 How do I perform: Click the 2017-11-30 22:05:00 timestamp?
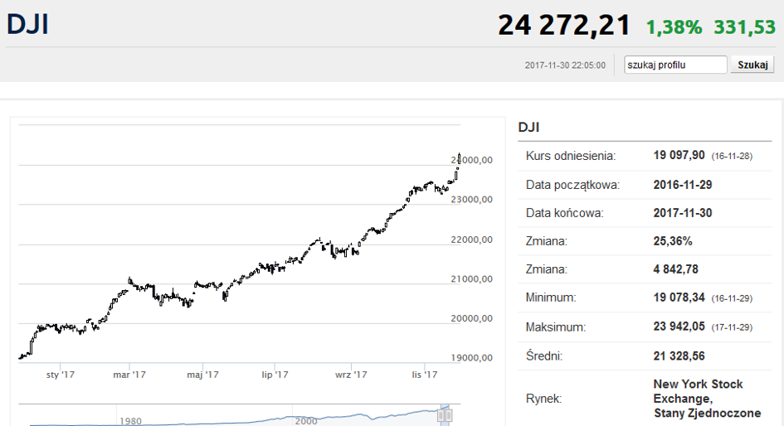click(565, 65)
